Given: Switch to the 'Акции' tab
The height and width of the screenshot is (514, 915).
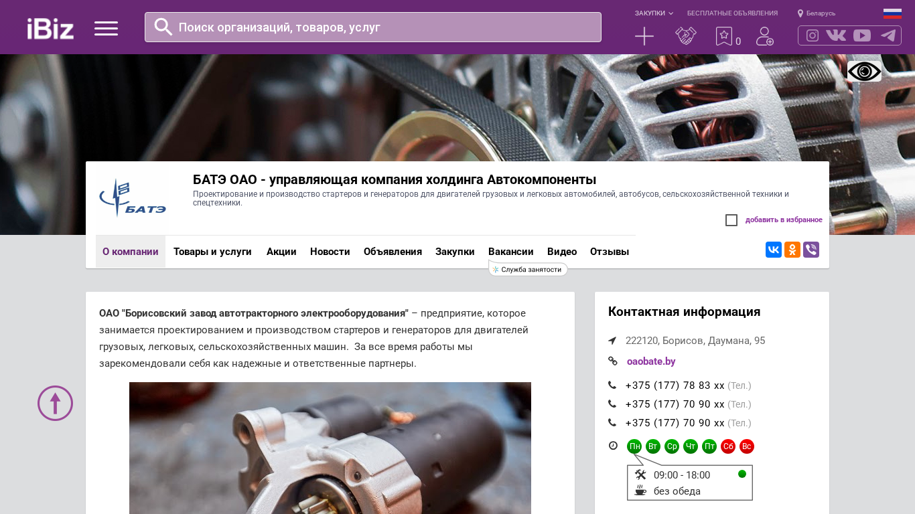Looking at the screenshot, I should click(x=281, y=252).
